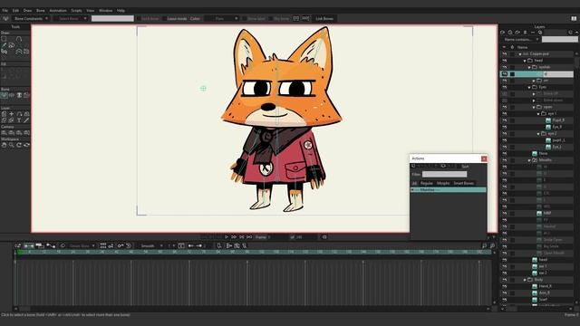This screenshot has height=326, width=580.
Task: Select the Rotate Workspace tool
Action: coord(19,145)
